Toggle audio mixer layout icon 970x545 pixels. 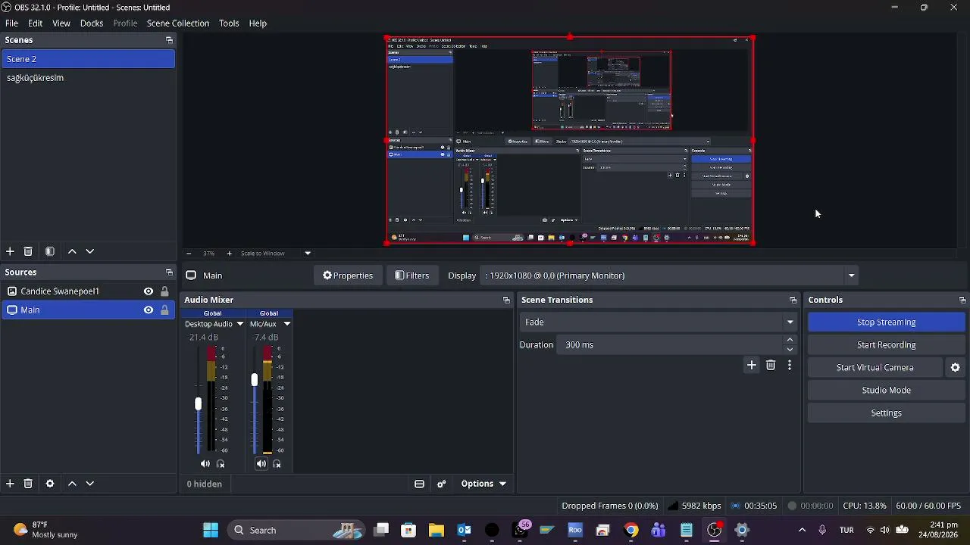tap(419, 484)
